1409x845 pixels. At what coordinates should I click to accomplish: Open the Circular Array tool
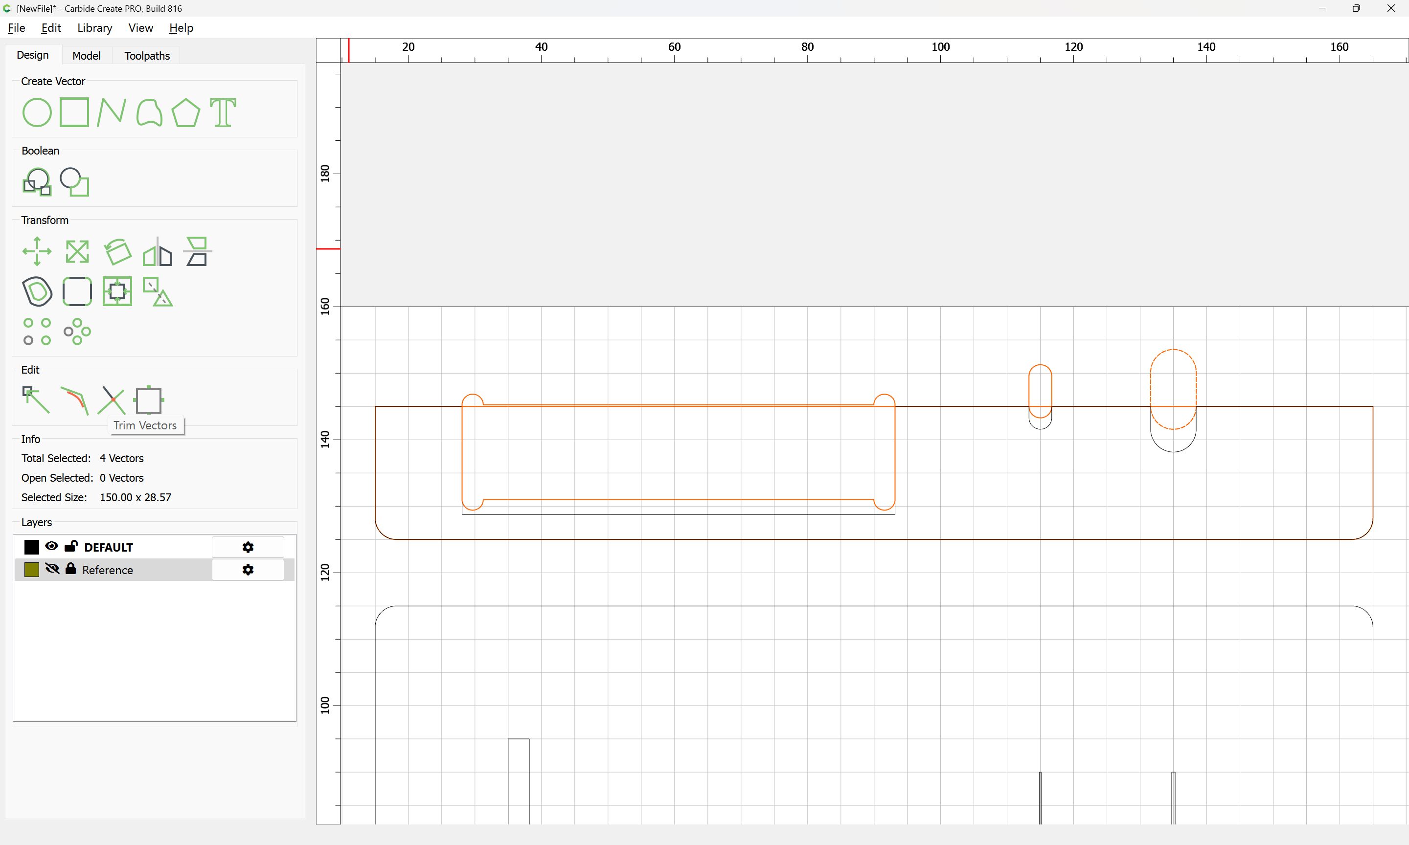pos(77,332)
